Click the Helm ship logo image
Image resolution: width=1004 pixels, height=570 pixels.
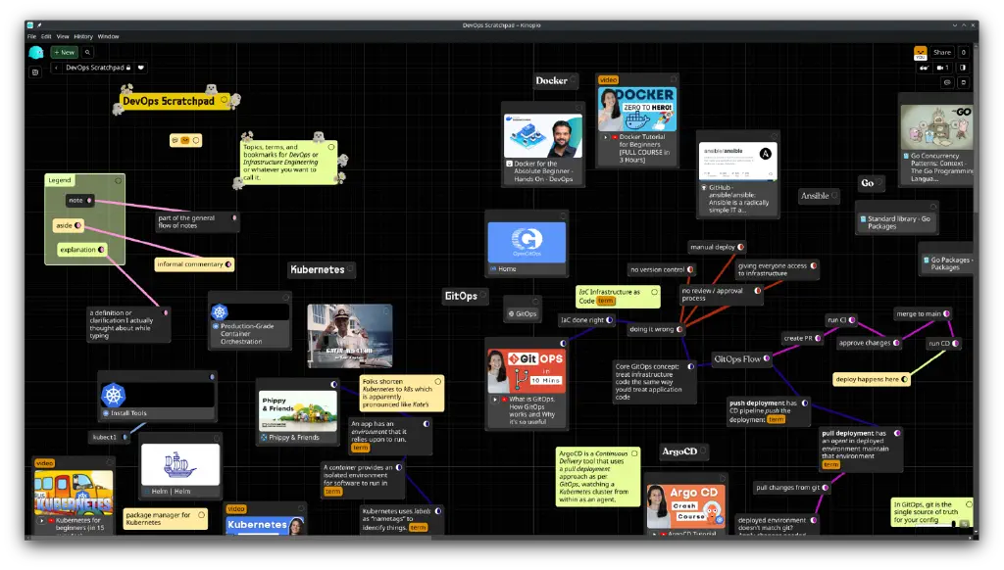click(180, 465)
